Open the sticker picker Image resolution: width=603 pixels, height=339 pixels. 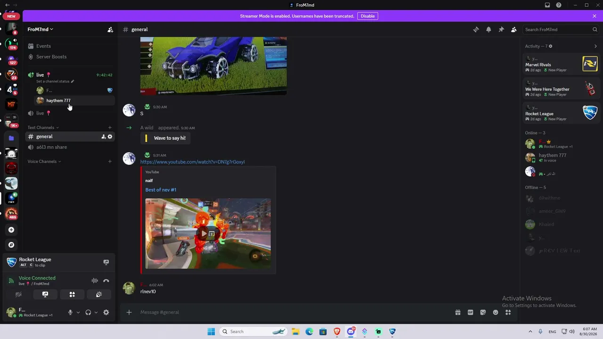click(x=483, y=312)
